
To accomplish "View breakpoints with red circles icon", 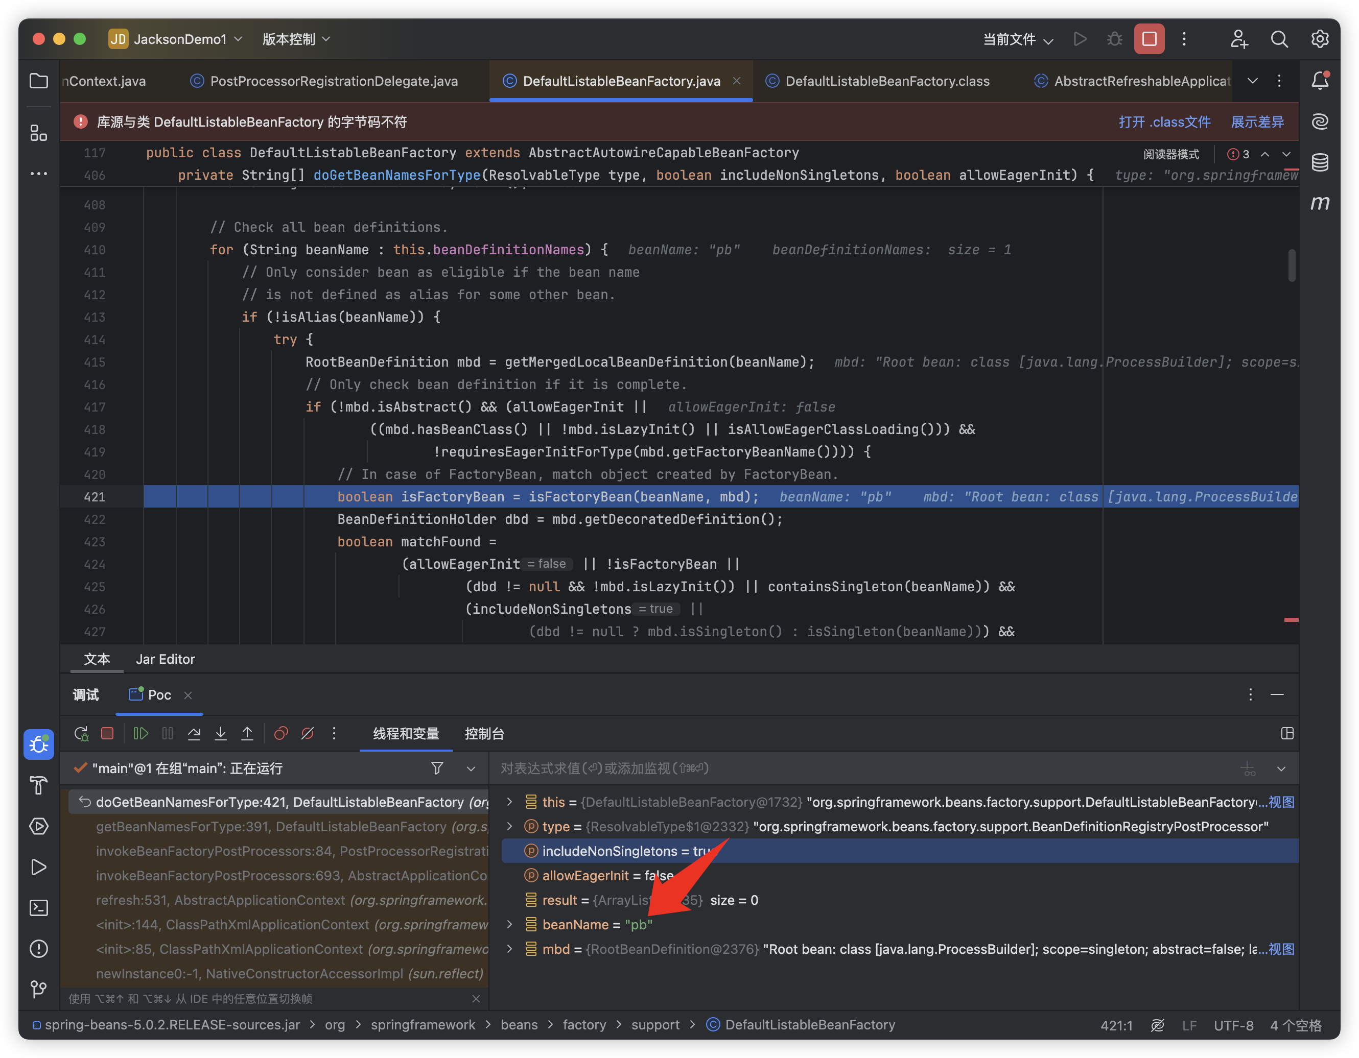I will click(282, 733).
